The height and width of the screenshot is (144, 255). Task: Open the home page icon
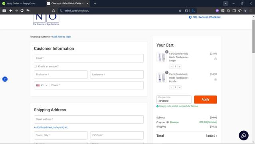coord(53,10)
